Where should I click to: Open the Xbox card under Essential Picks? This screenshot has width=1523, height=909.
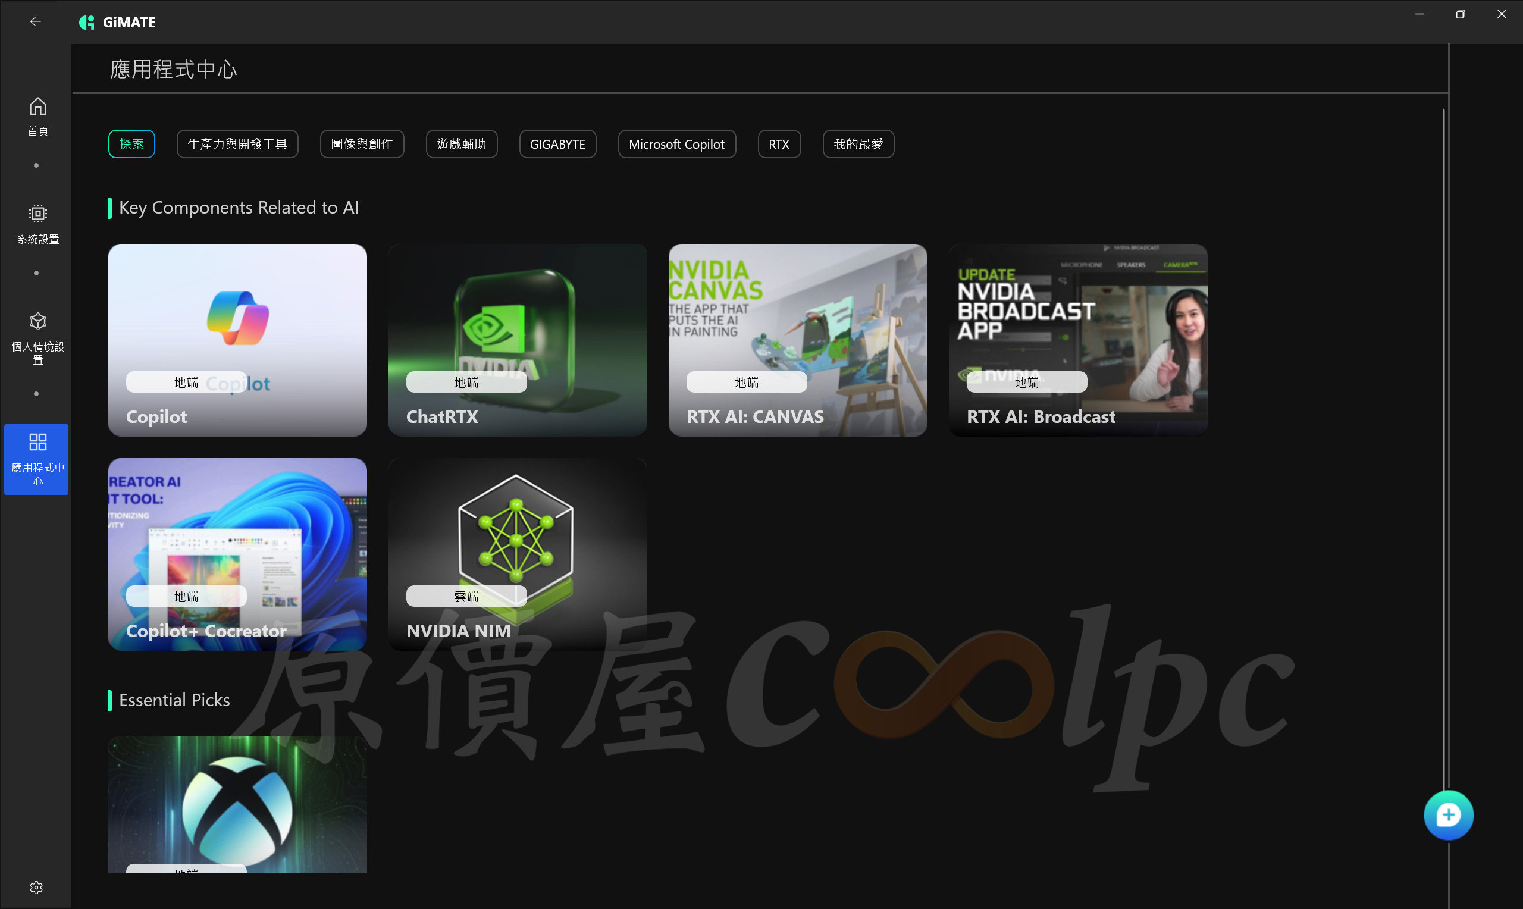pos(237,805)
